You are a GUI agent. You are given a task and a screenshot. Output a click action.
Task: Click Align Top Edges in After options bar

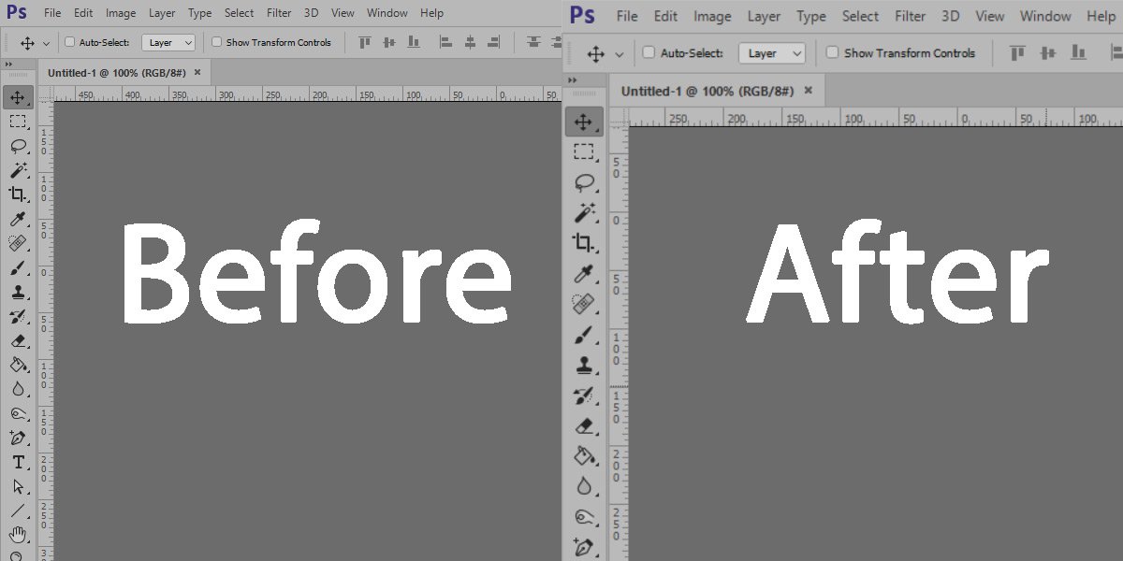1018,52
